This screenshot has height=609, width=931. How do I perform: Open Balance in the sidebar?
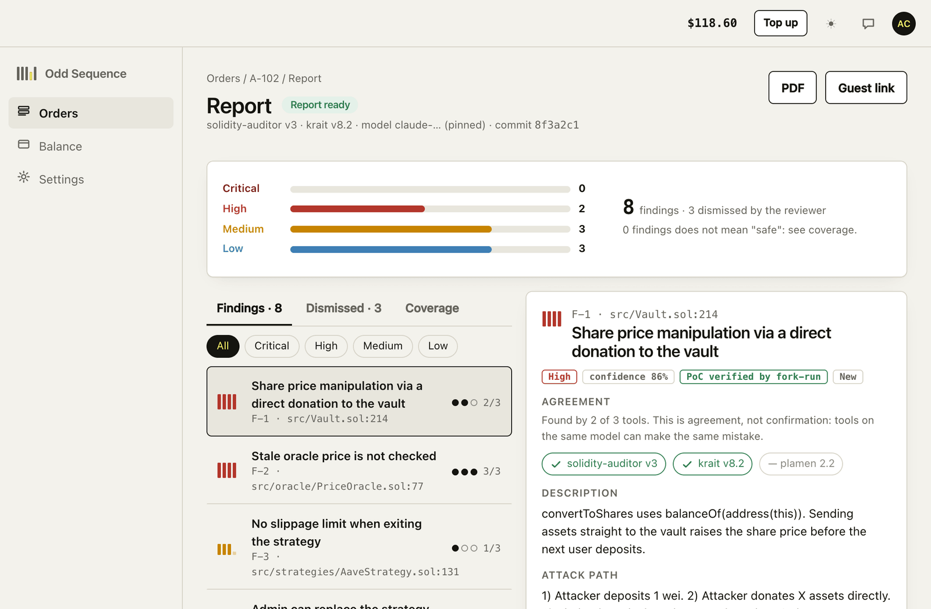click(91, 146)
